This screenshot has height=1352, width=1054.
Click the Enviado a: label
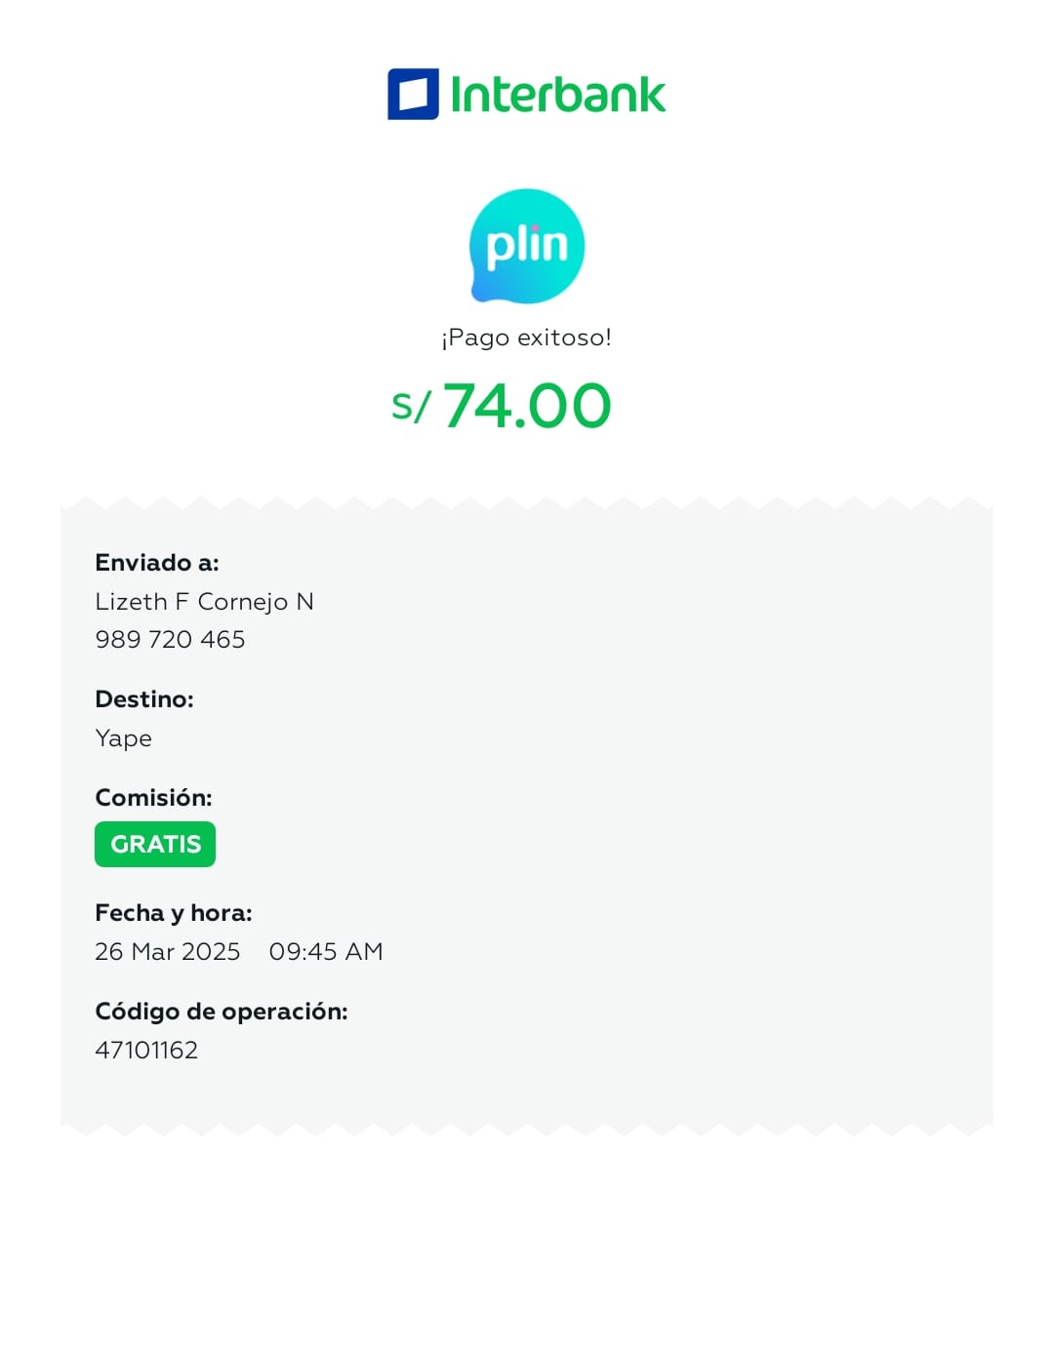[157, 563]
